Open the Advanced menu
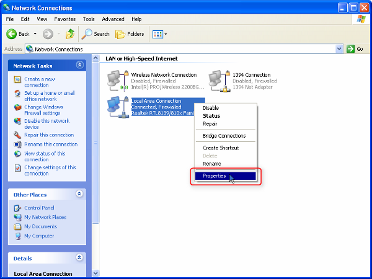372x279 pixels. [x=113, y=19]
